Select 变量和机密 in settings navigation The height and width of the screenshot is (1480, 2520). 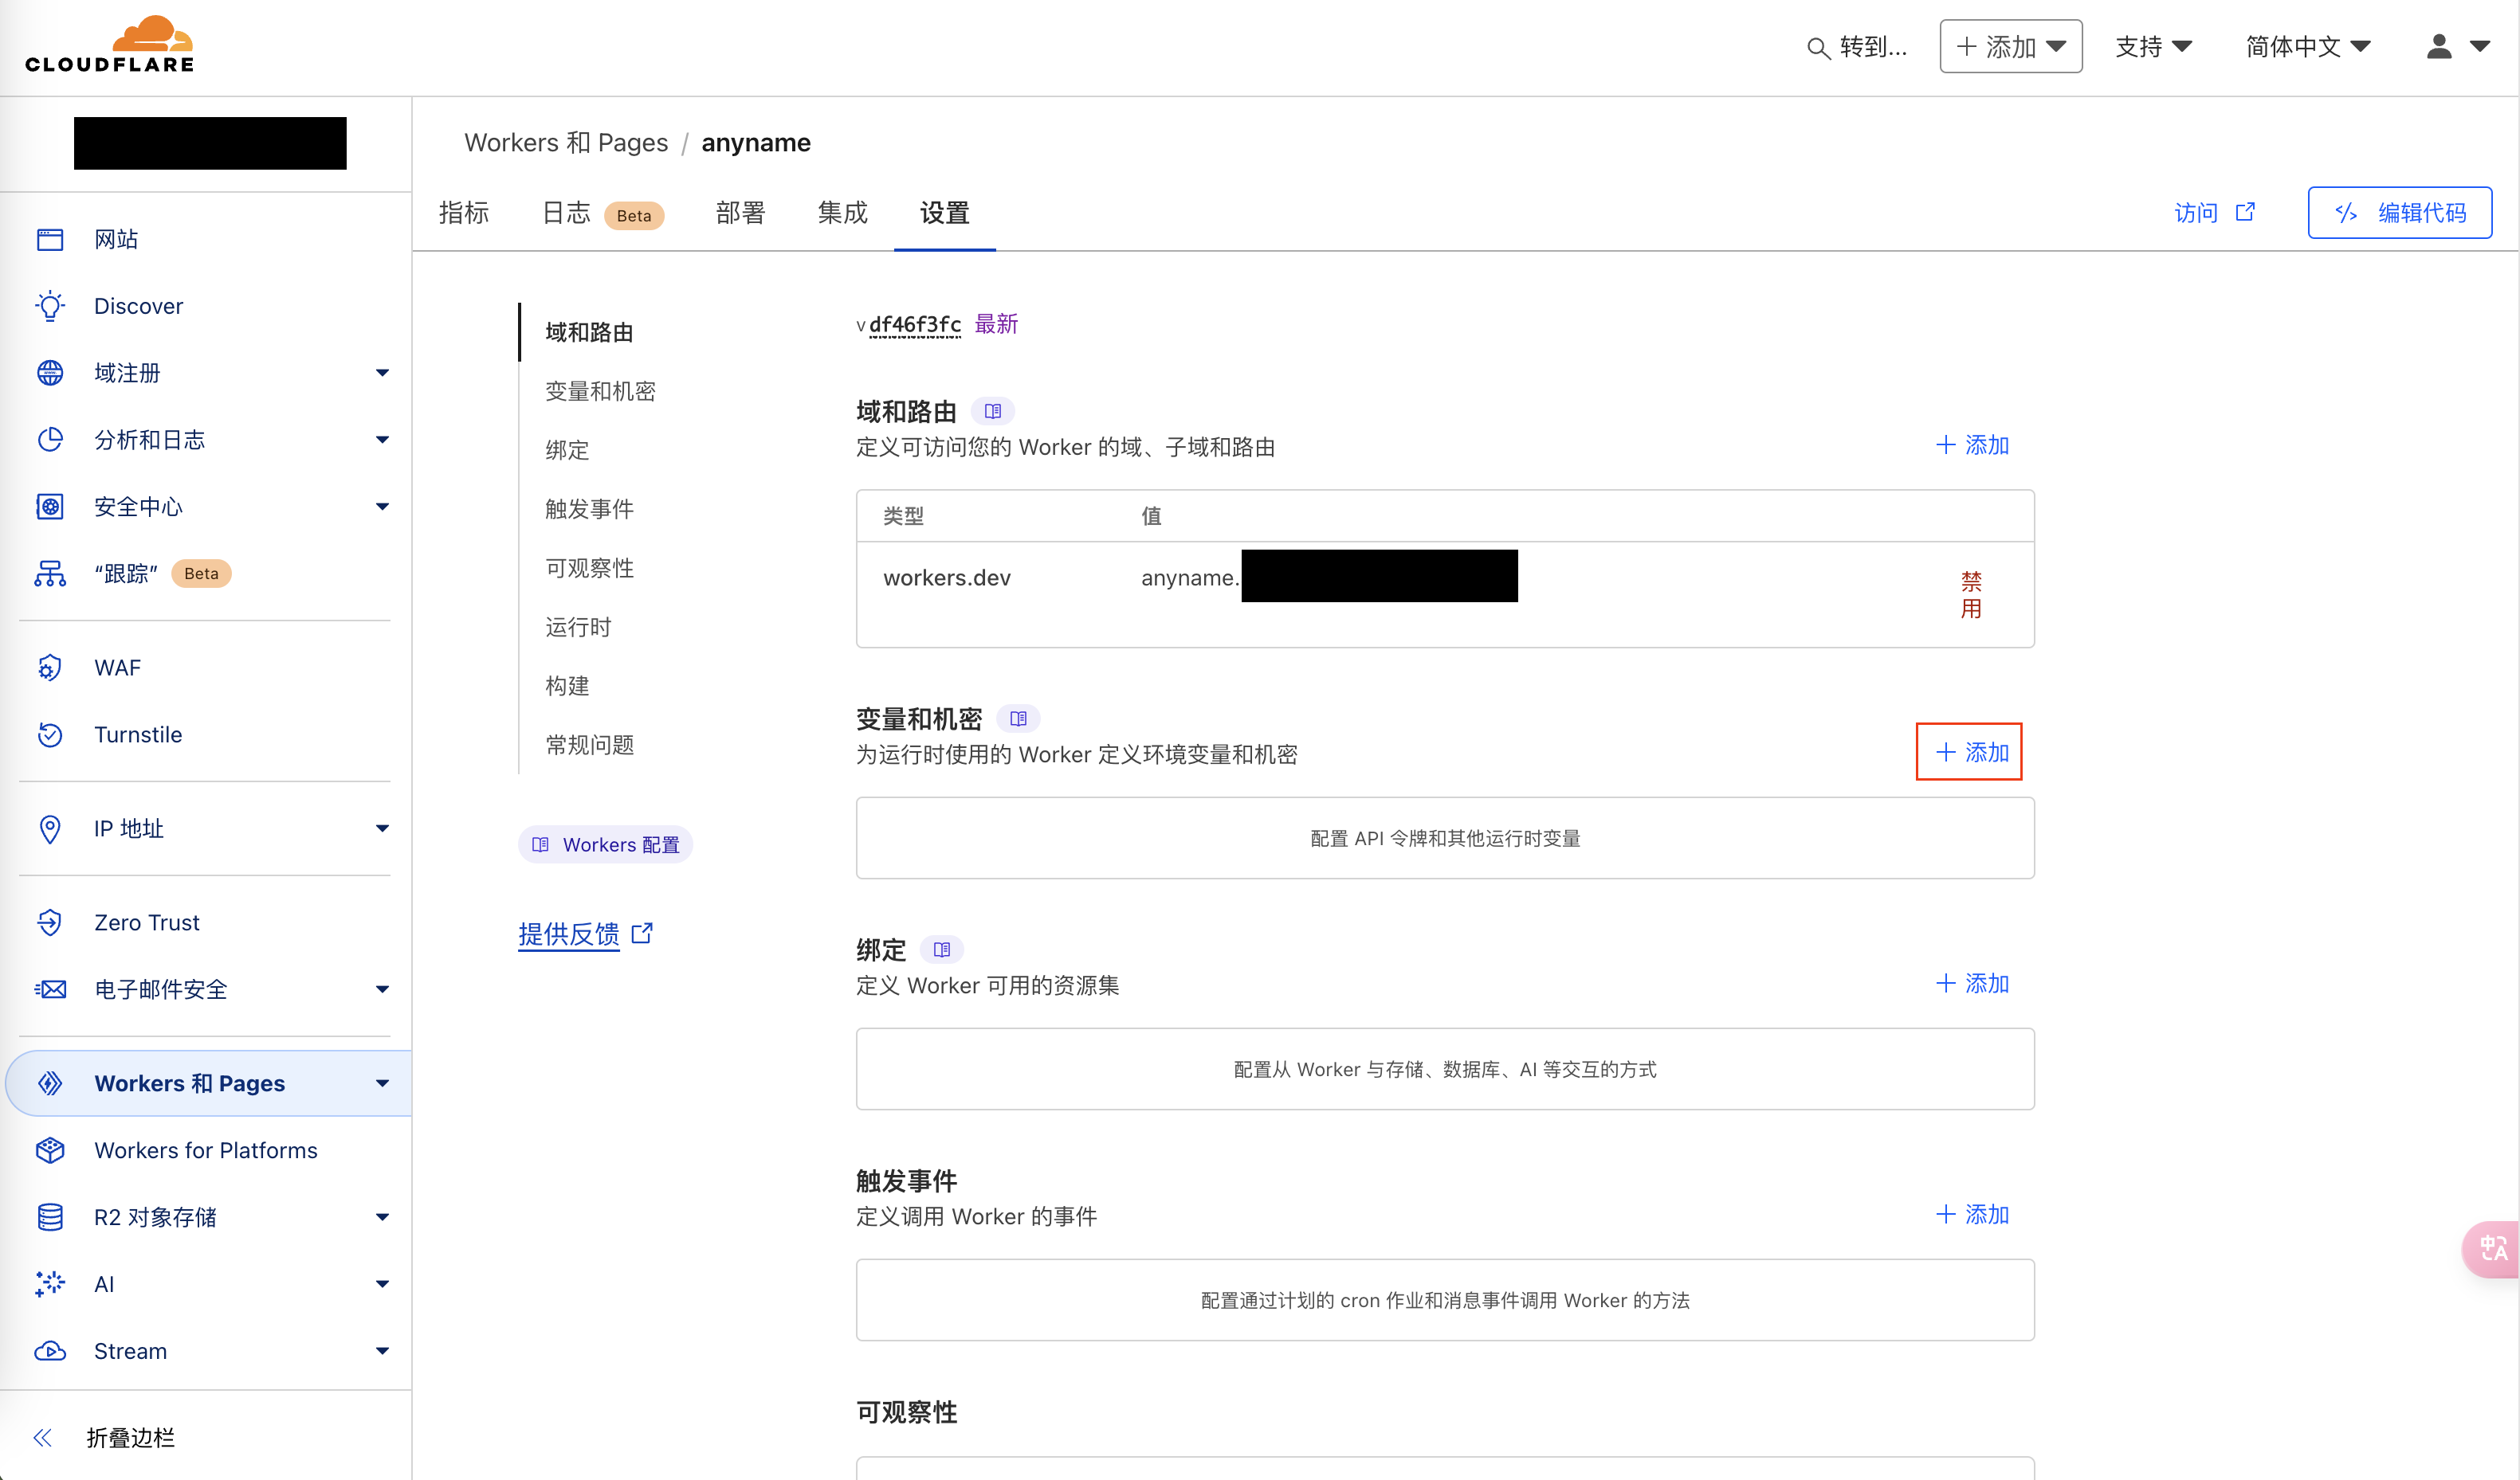point(600,391)
